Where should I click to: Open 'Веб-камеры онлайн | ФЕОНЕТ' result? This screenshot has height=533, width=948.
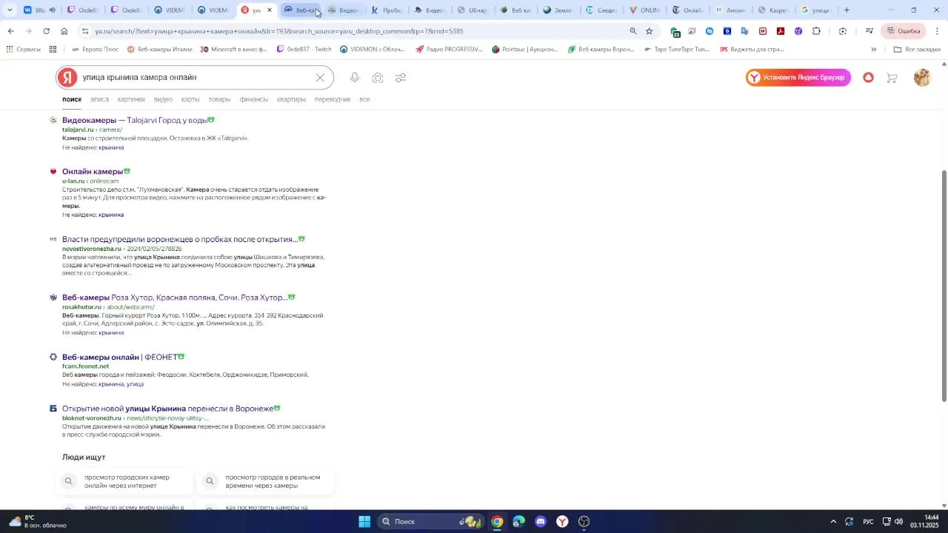coord(119,357)
